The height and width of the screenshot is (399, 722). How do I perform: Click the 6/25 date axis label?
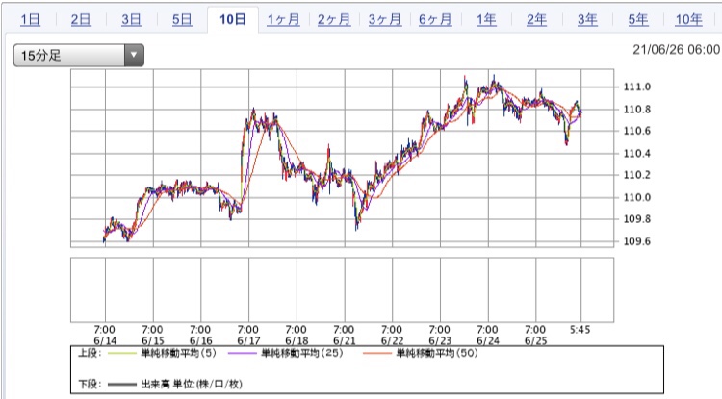point(536,341)
